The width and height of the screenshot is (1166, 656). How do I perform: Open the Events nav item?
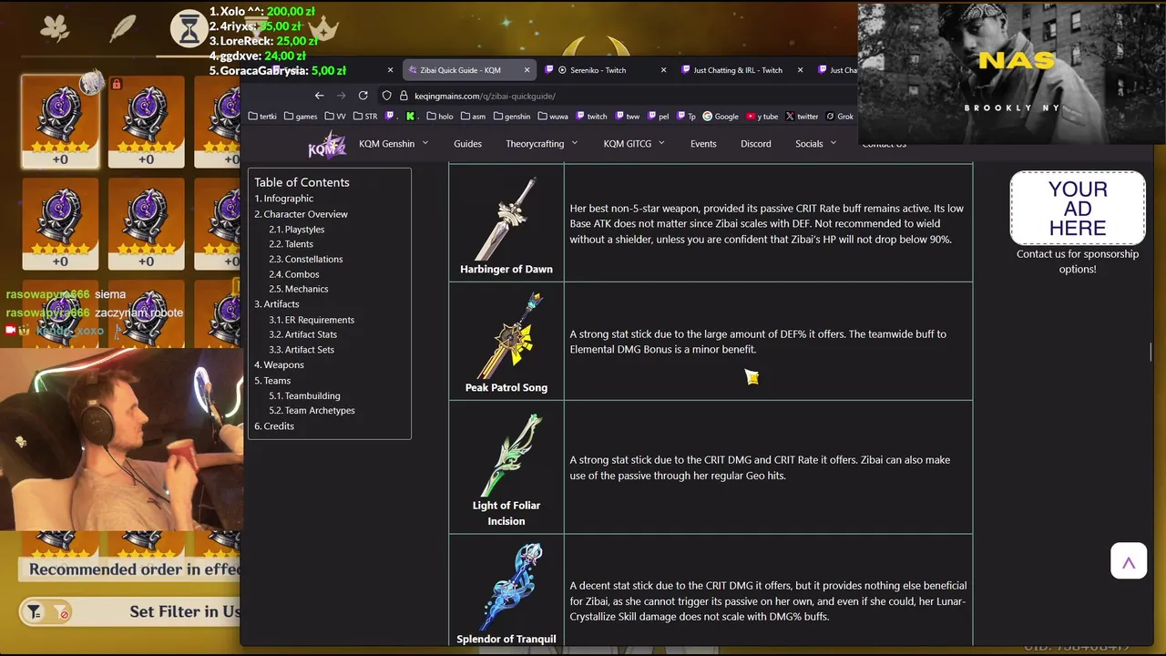(x=703, y=144)
